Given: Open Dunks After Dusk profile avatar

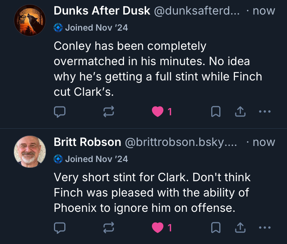Looking at the screenshot, I should point(30,20).
